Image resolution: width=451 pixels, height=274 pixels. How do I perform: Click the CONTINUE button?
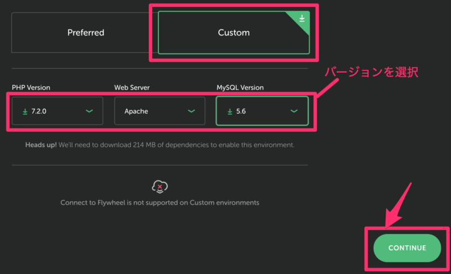point(407,248)
